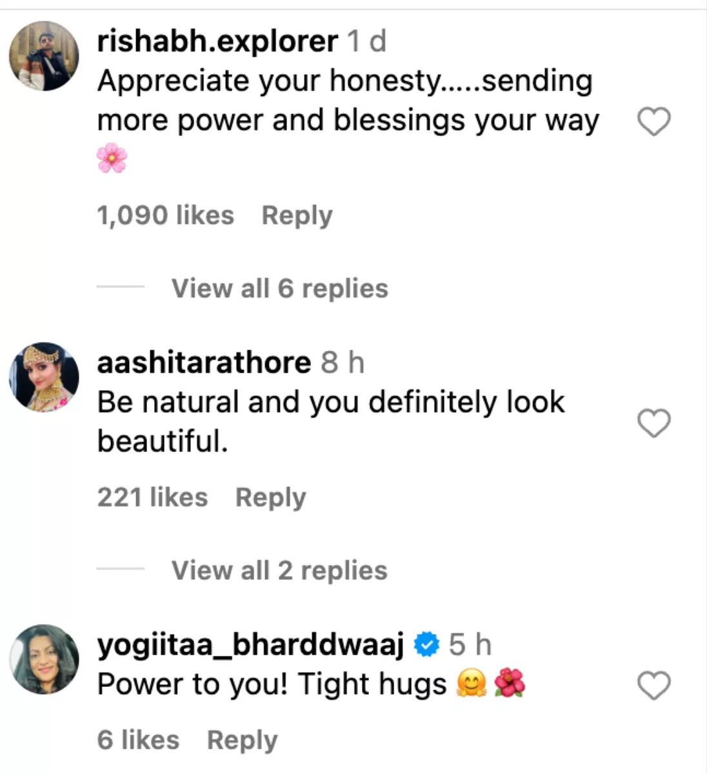The height and width of the screenshot is (774, 707).
Task: Click the 8 h timestamp beside aashitarathore
Action: [x=343, y=362]
